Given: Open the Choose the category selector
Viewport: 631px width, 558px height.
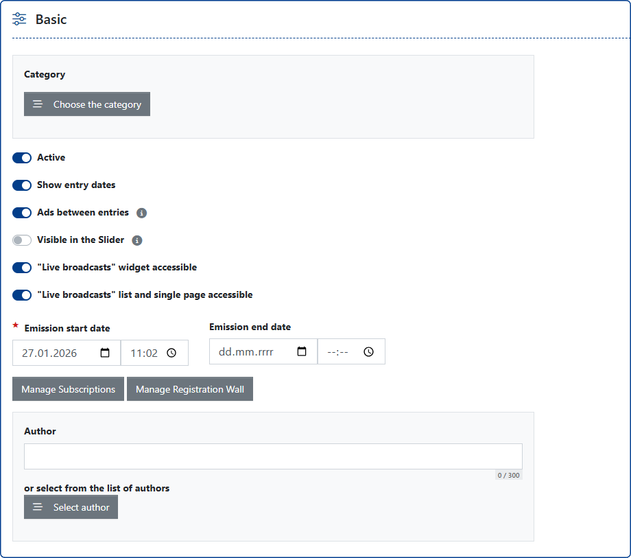Looking at the screenshot, I should pos(87,104).
